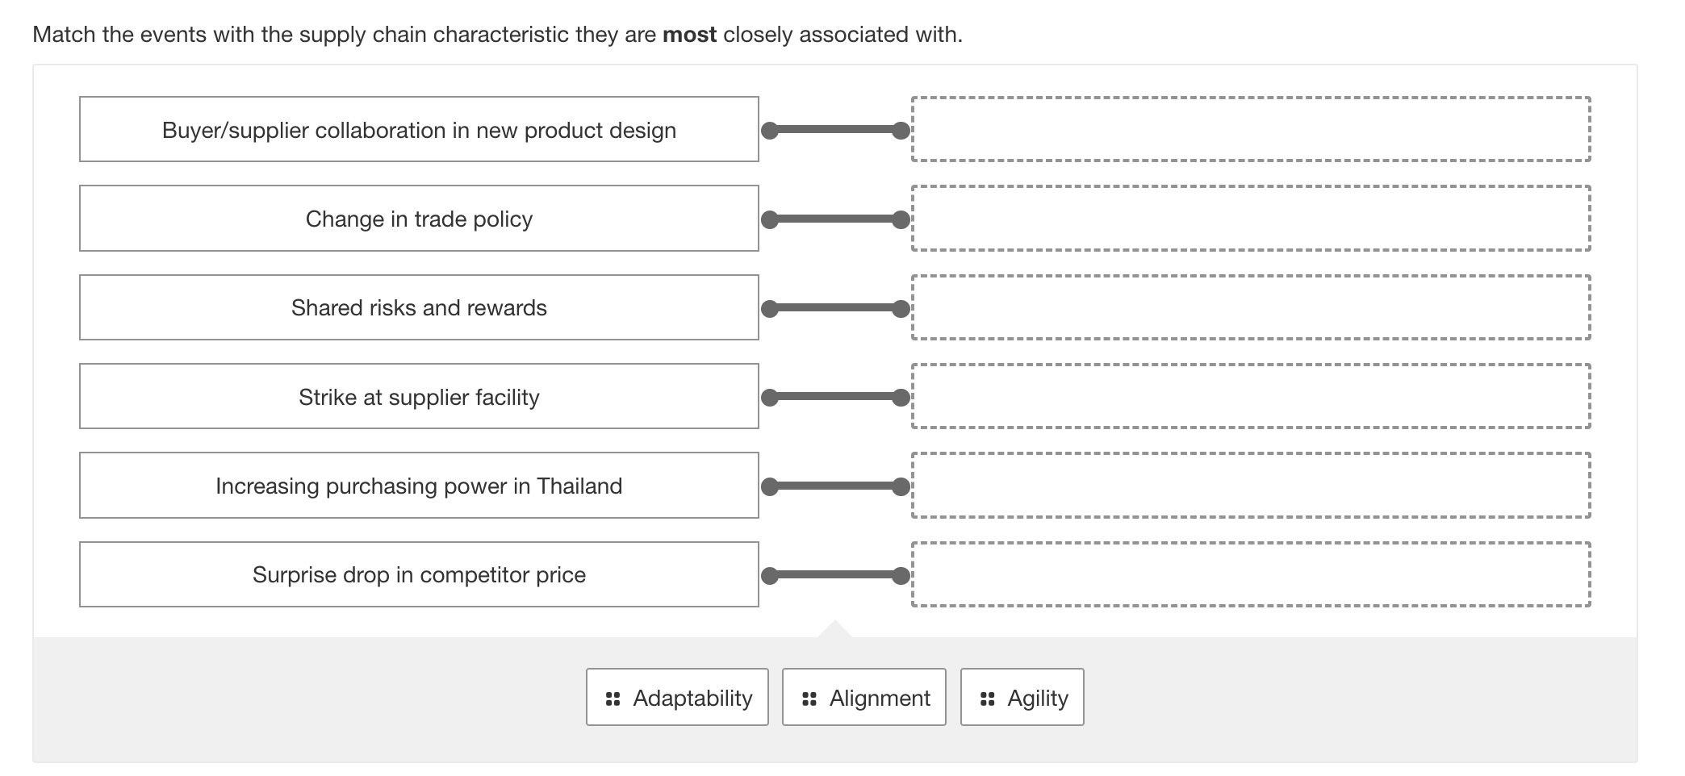Image resolution: width=1685 pixels, height=776 pixels.
Task: Click the connector dot beside 'Surprise drop in competitor price'
Action: click(769, 574)
